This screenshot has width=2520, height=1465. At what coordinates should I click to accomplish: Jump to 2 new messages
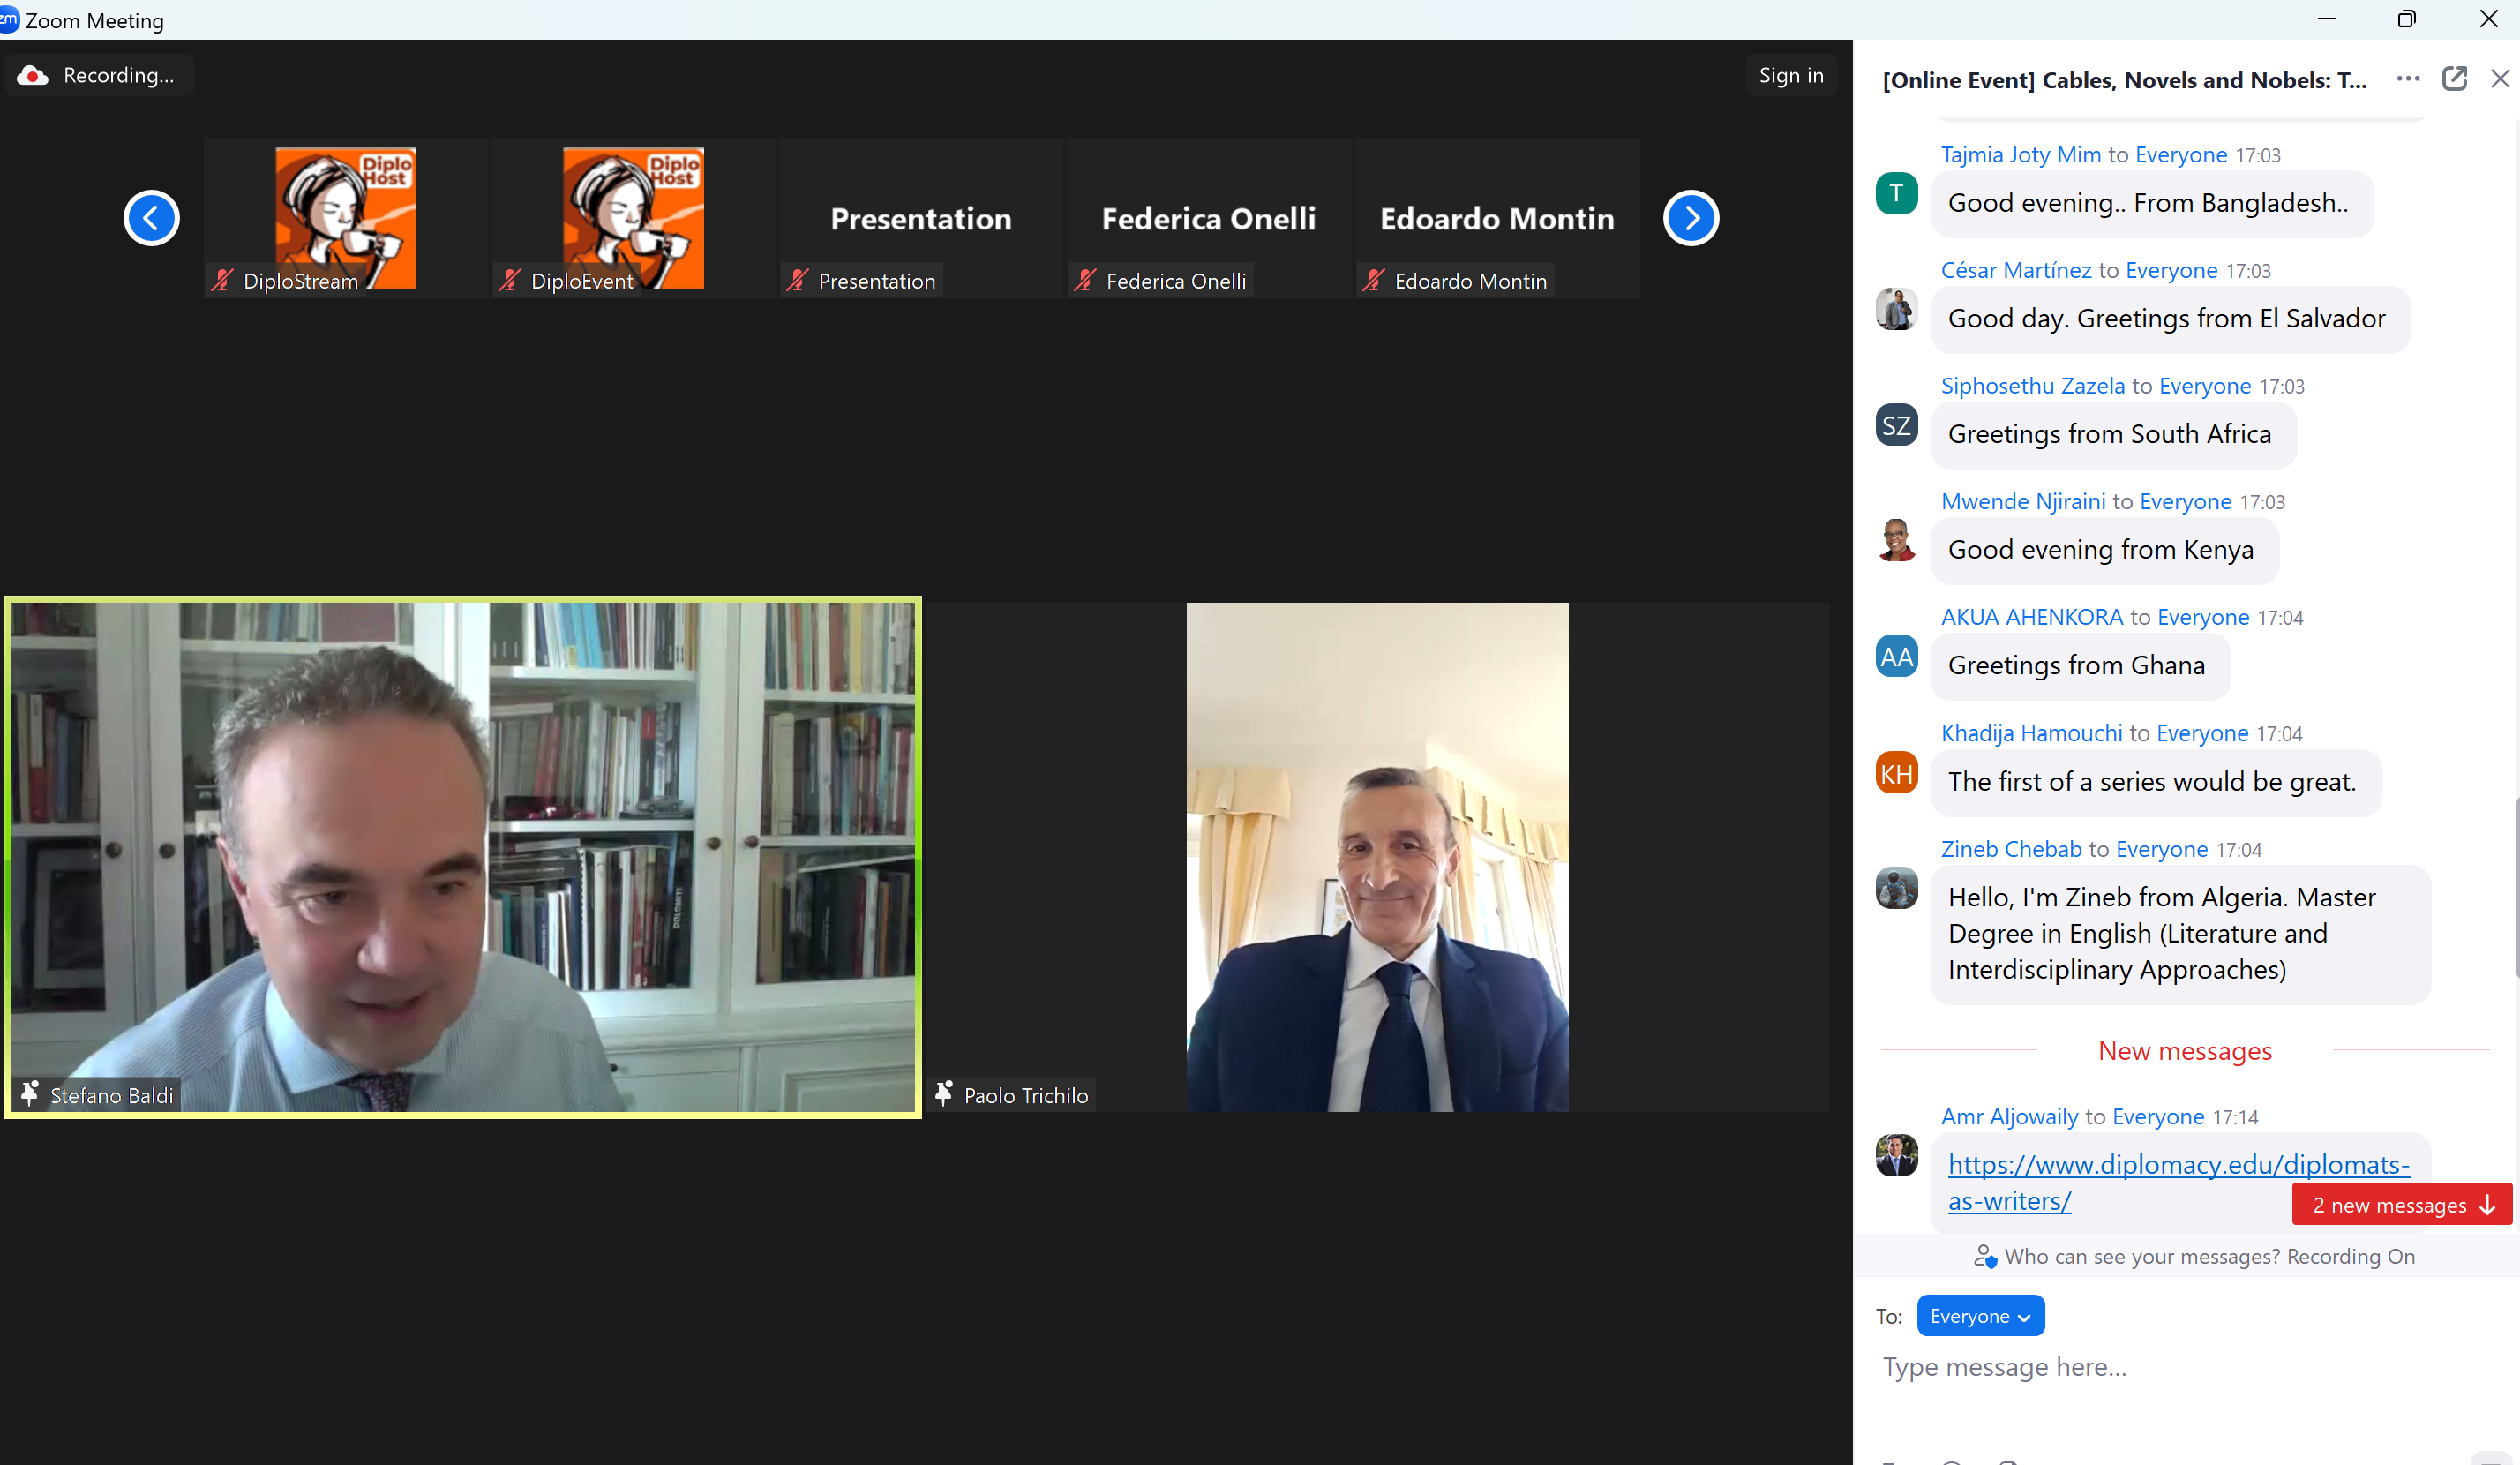pos(2401,1205)
